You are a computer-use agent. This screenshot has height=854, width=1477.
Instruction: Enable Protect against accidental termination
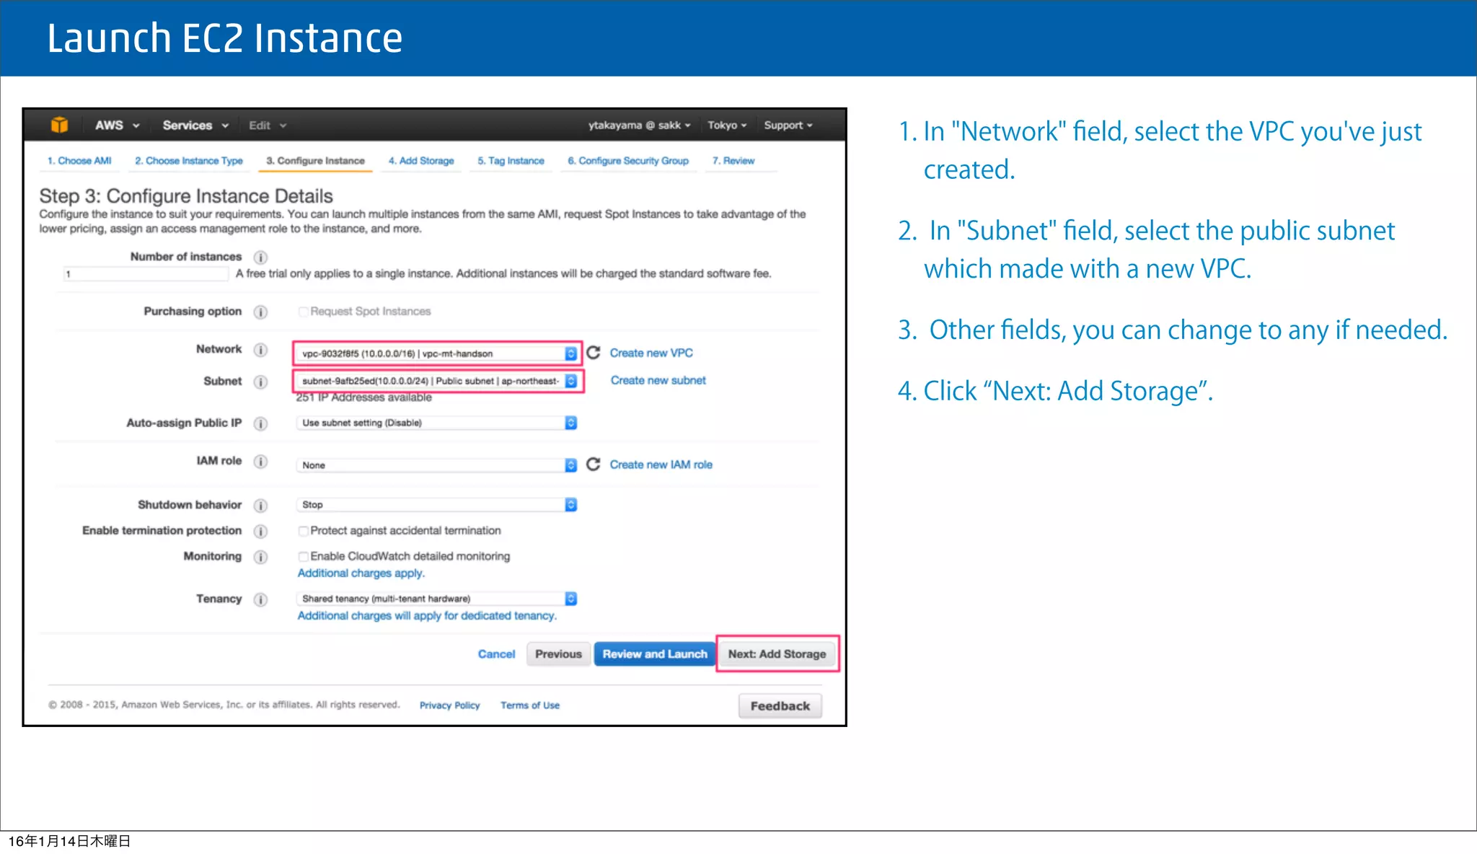(x=304, y=531)
